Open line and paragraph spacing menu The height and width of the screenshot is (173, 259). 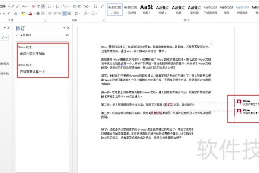pos(76,13)
